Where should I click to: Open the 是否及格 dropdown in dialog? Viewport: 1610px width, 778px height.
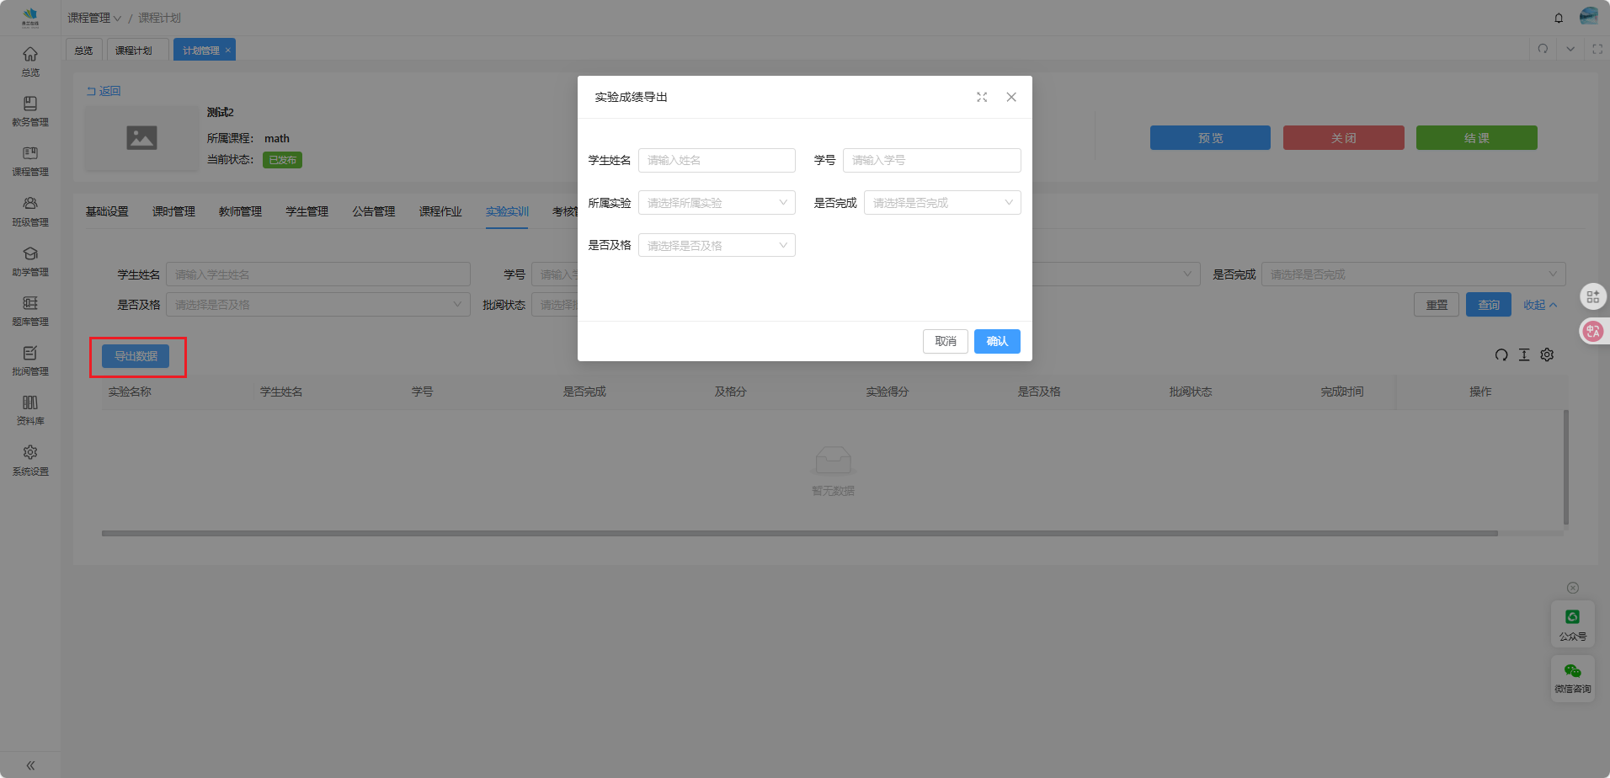[x=717, y=246]
